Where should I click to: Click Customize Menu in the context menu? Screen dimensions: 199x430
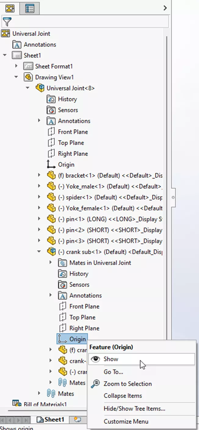[x=126, y=421]
